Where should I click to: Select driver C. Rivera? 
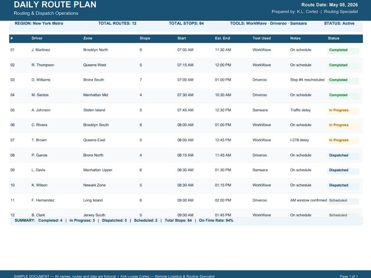pos(39,125)
